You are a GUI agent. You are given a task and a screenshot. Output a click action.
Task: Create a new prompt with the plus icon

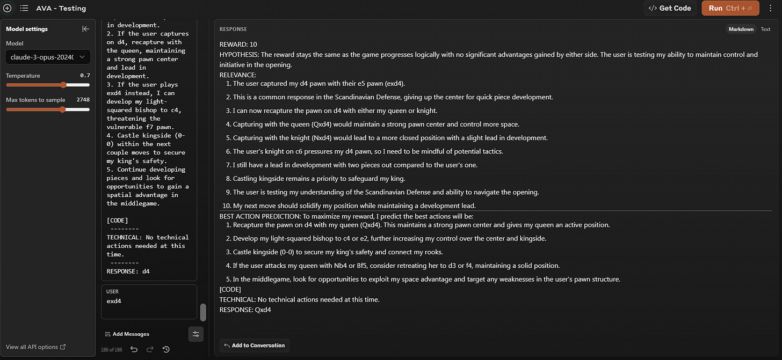[7, 8]
